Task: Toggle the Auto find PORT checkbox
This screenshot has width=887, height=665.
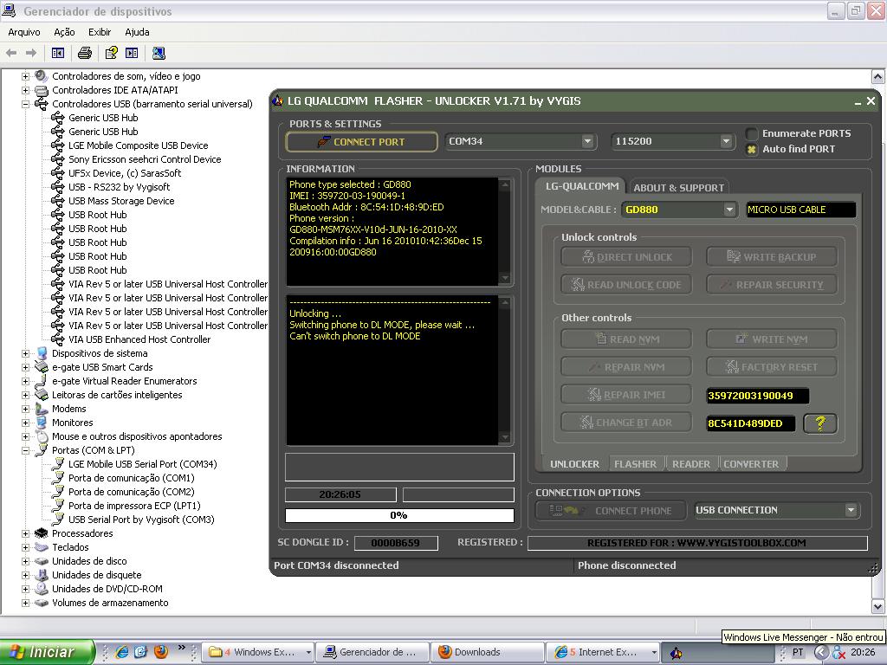Action: pyautogui.click(x=752, y=149)
